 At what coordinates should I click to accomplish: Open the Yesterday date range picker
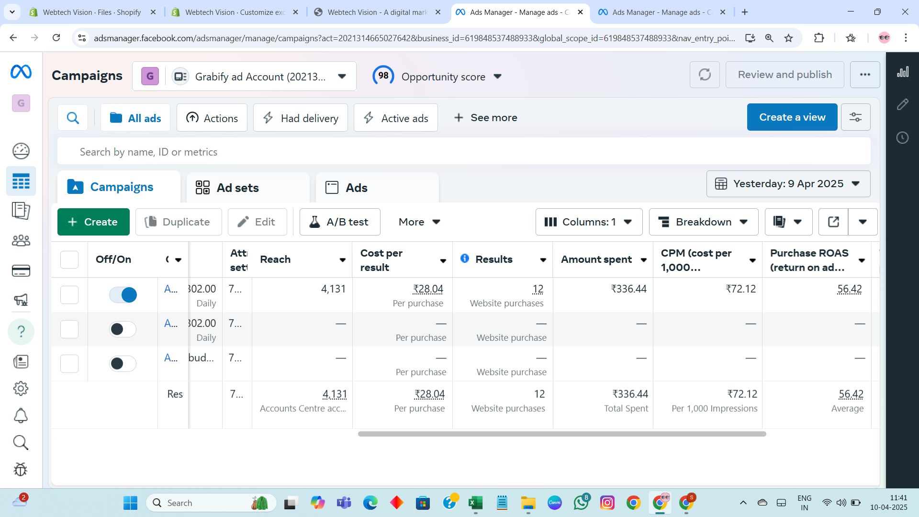tap(788, 184)
